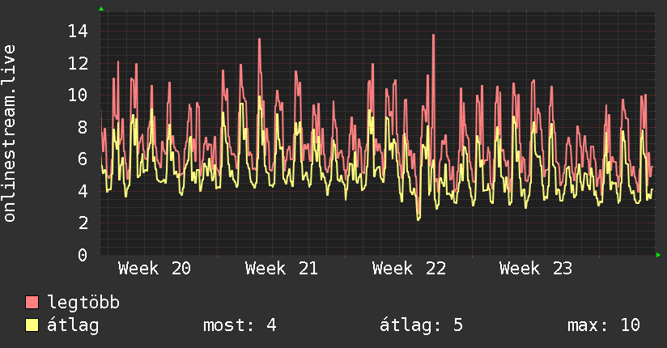Screen dimensions: 667x348
Task: Select the Week 23 axis label
Action: pos(536,269)
